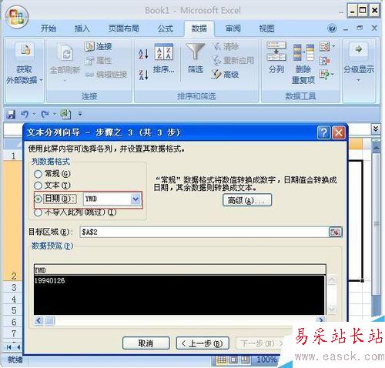
Task: Click the consolidate icon
Action: click(324, 61)
